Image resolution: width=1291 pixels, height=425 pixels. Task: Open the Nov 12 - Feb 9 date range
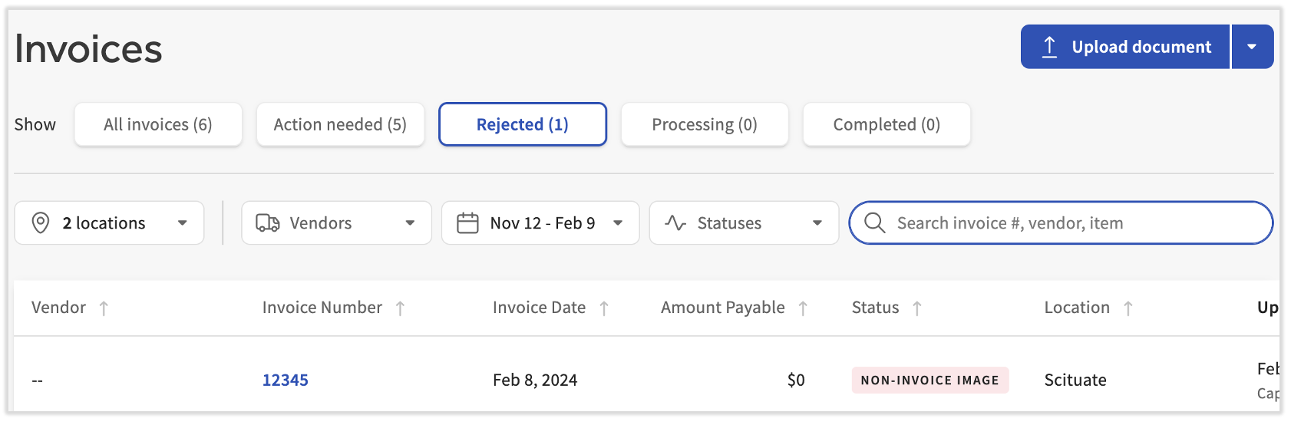coord(542,223)
